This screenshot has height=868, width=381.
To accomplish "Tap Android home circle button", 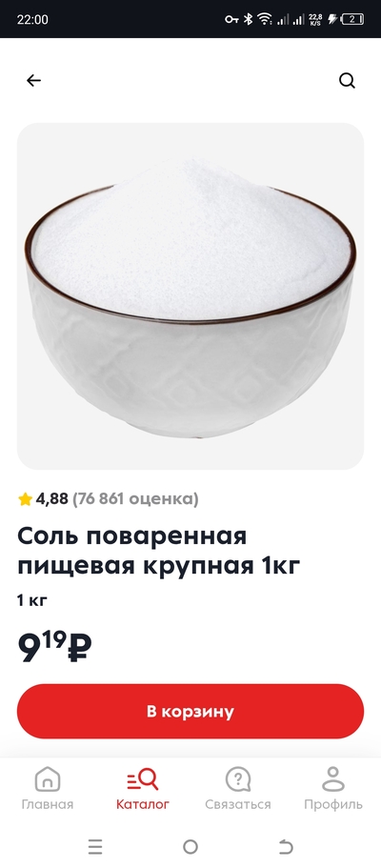I will click(x=190, y=846).
